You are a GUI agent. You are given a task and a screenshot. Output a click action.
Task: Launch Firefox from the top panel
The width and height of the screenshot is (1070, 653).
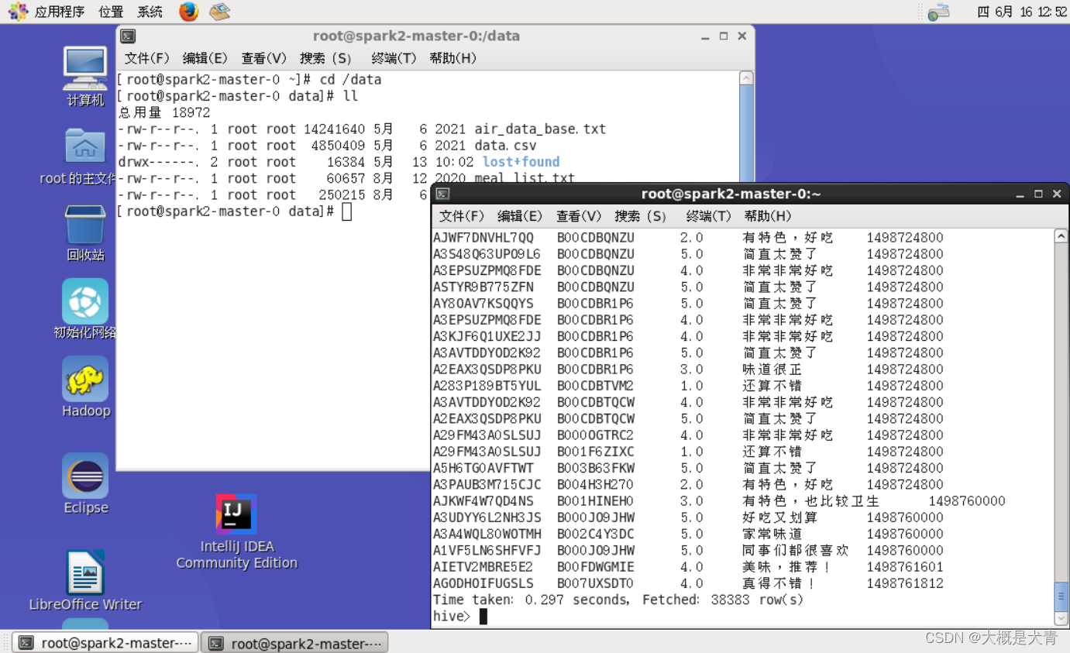click(188, 12)
